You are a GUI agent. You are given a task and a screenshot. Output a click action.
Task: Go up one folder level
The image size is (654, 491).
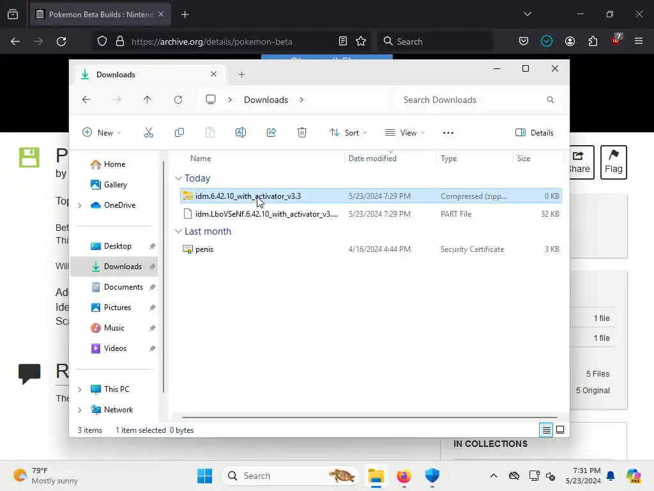[148, 100]
